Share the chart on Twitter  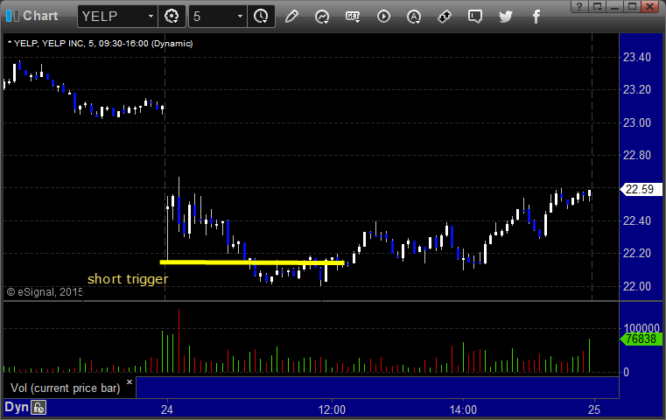click(506, 17)
